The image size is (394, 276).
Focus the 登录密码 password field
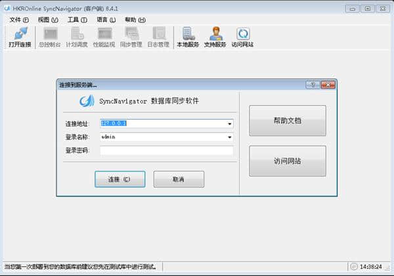[167, 150]
